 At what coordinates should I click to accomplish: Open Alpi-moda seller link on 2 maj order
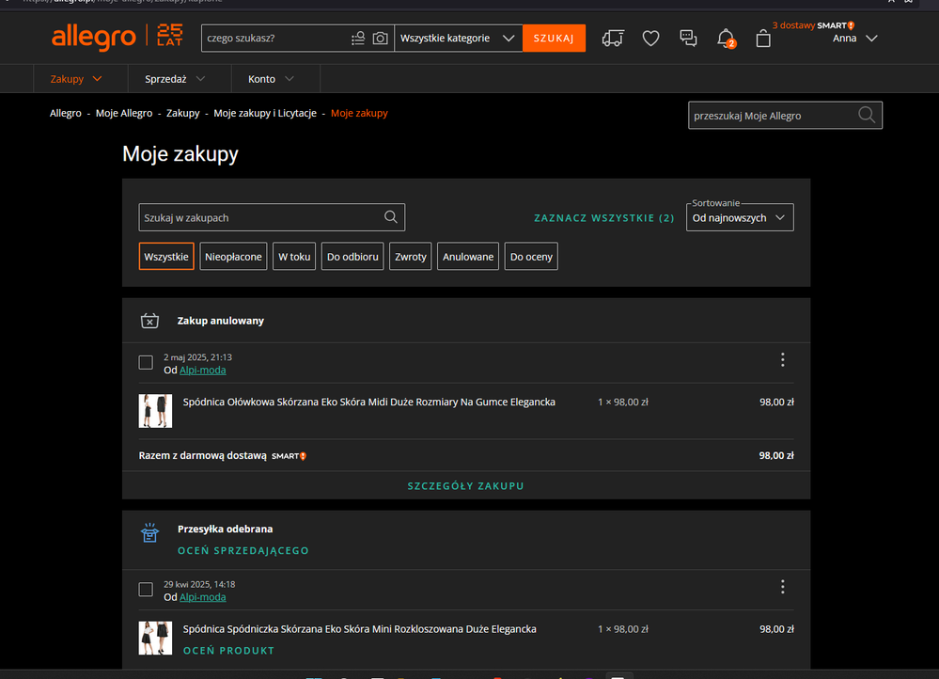point(202,371)
